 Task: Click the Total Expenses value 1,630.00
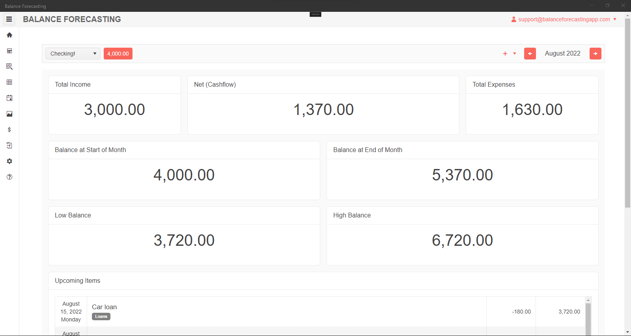pos(532,110)
